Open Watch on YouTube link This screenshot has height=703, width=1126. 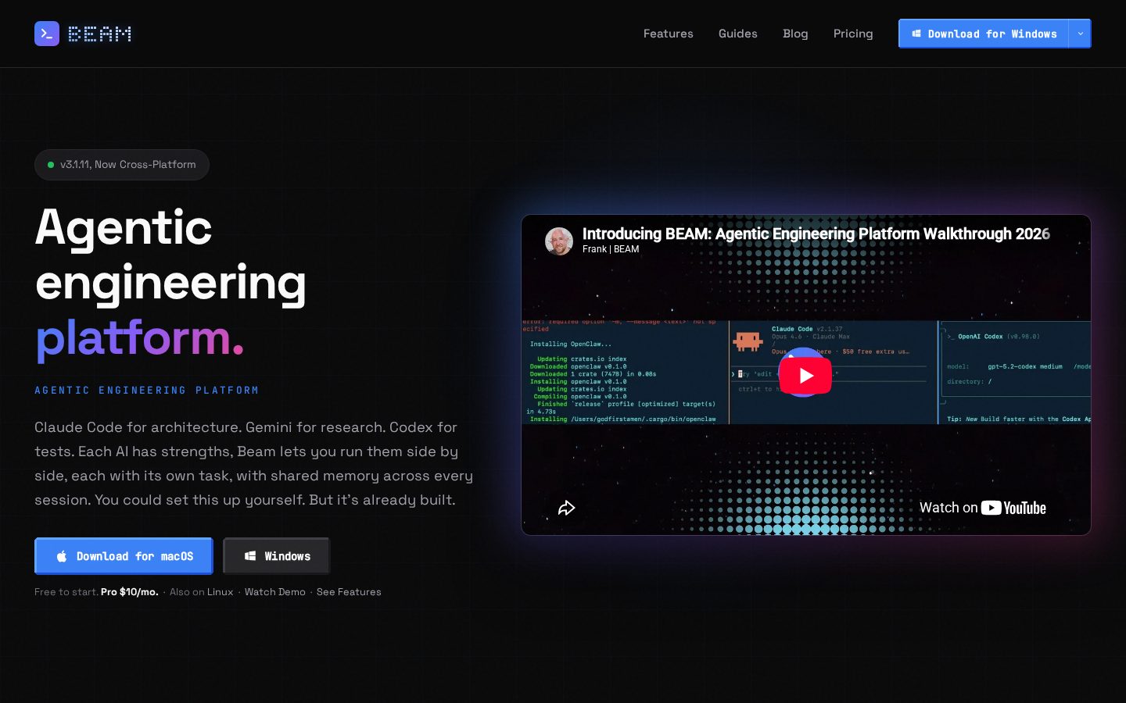click(x=982, y=508)
